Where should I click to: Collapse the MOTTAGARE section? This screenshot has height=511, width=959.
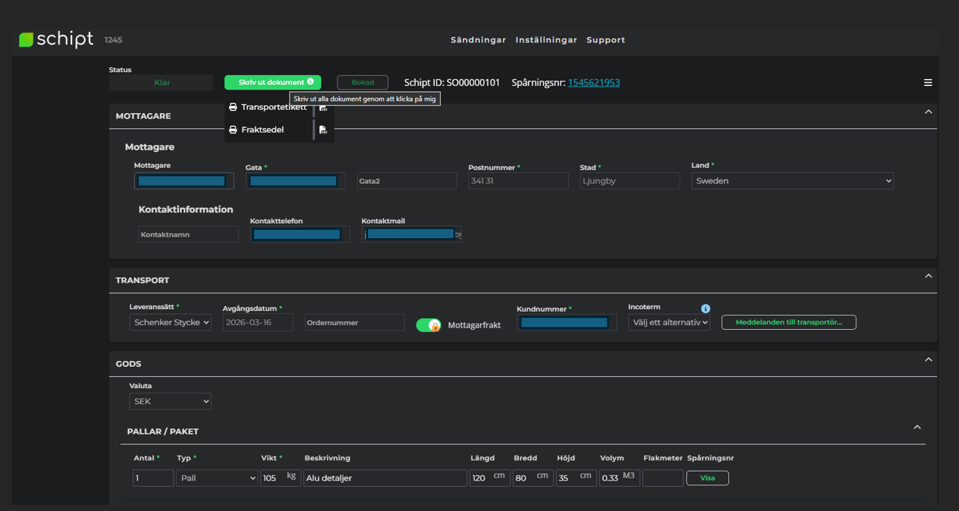[928, 112]
